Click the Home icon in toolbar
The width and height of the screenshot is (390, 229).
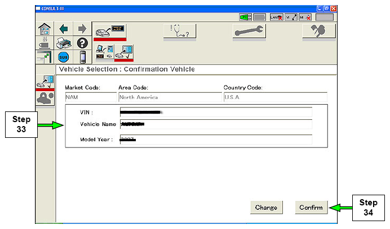click(43, 29)
